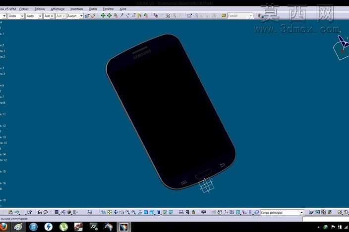Select the Pan view tool
Image resolution: width=349 pixels, height=232 pixels.
(116, 212)
